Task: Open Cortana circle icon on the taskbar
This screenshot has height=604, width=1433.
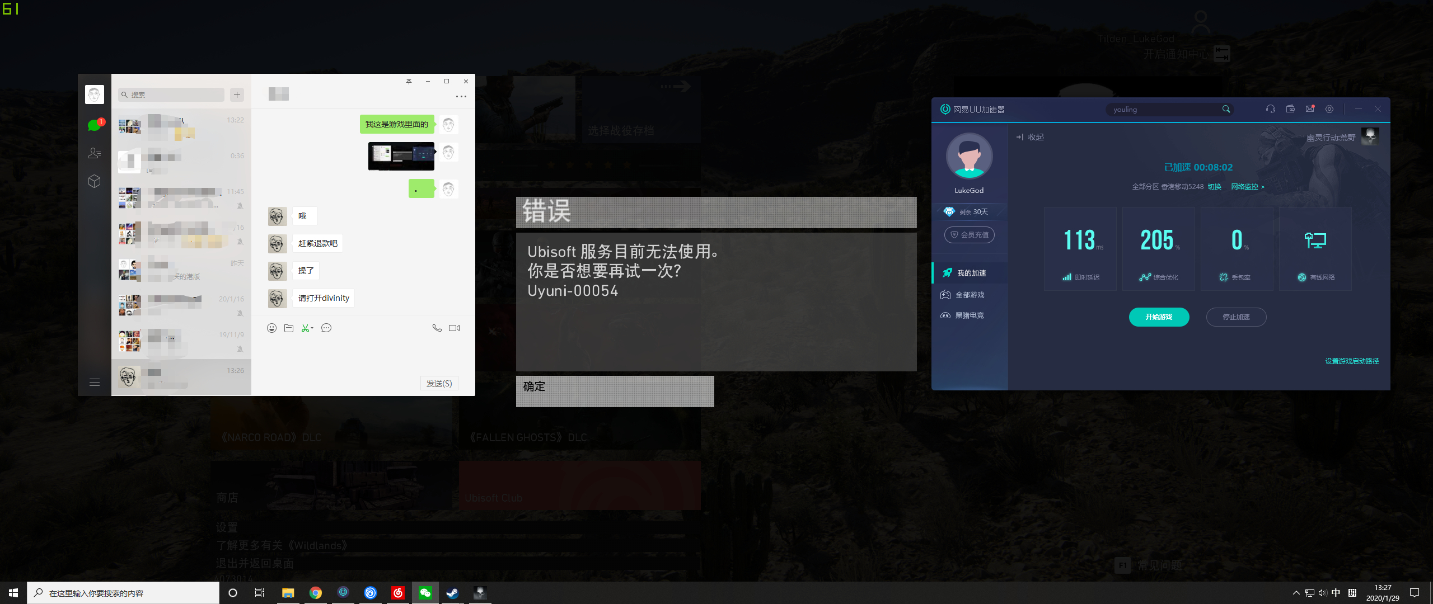Action: pyautogui.click(x=233, y=593)
